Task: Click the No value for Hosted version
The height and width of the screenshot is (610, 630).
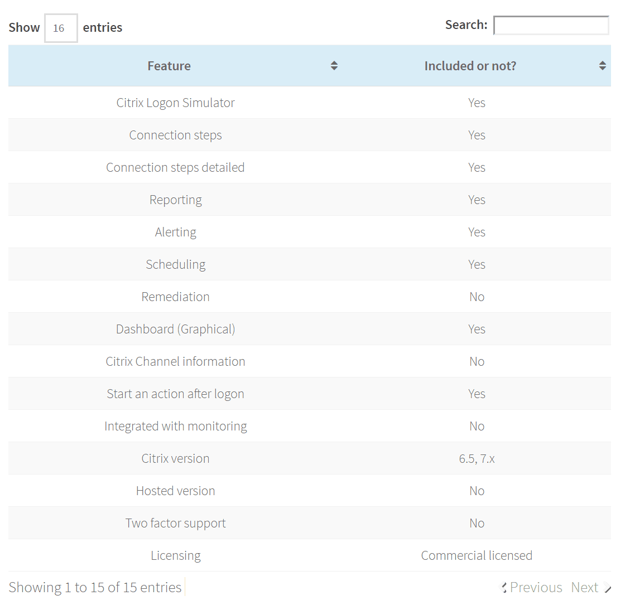Action: point(477,491)
